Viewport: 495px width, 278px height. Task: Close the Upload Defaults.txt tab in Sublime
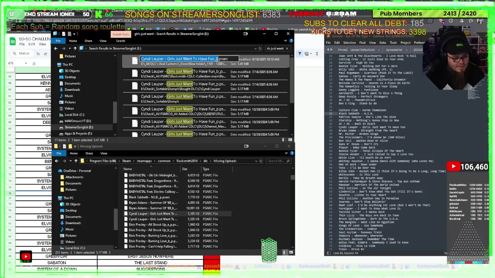(378, 49)
